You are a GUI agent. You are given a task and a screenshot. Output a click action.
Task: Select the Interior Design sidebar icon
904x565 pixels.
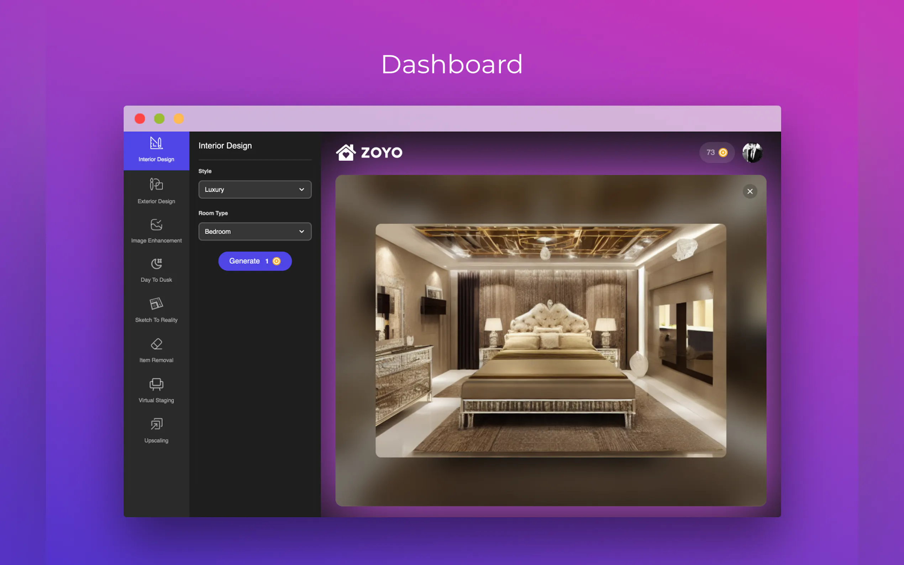[156, 143]
